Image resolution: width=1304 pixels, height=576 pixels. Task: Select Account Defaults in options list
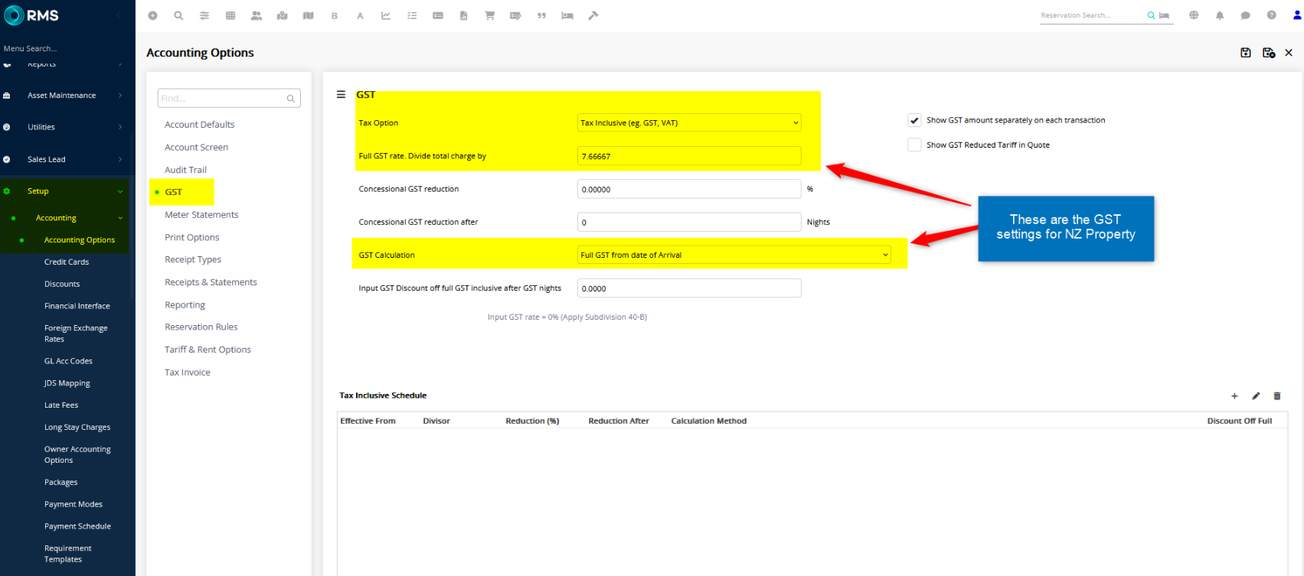click(200, 125)
